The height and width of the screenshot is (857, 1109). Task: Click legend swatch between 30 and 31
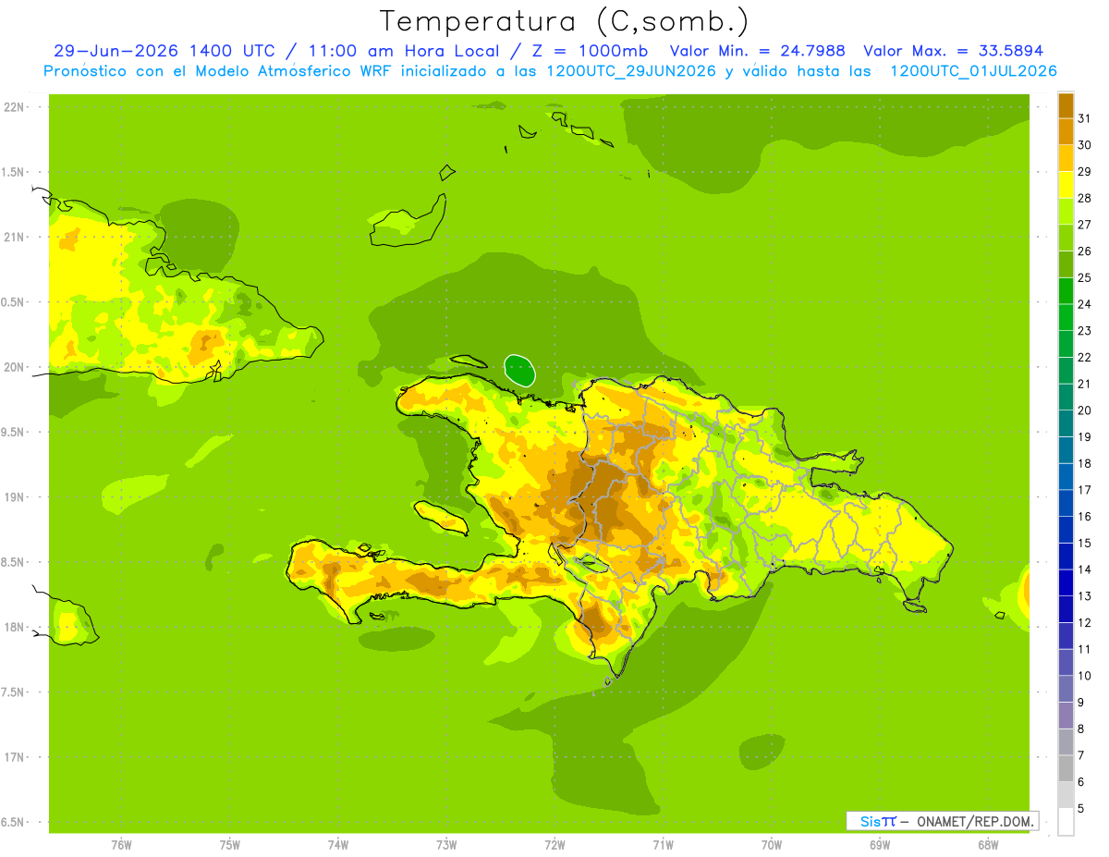click(x=1066, y=132)
